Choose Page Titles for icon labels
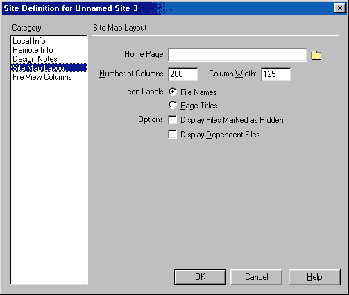 pyautogui.click(x=173, y=106)
